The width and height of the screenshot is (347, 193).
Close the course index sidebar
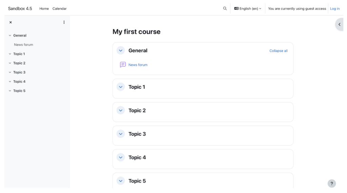click(11, 22)
